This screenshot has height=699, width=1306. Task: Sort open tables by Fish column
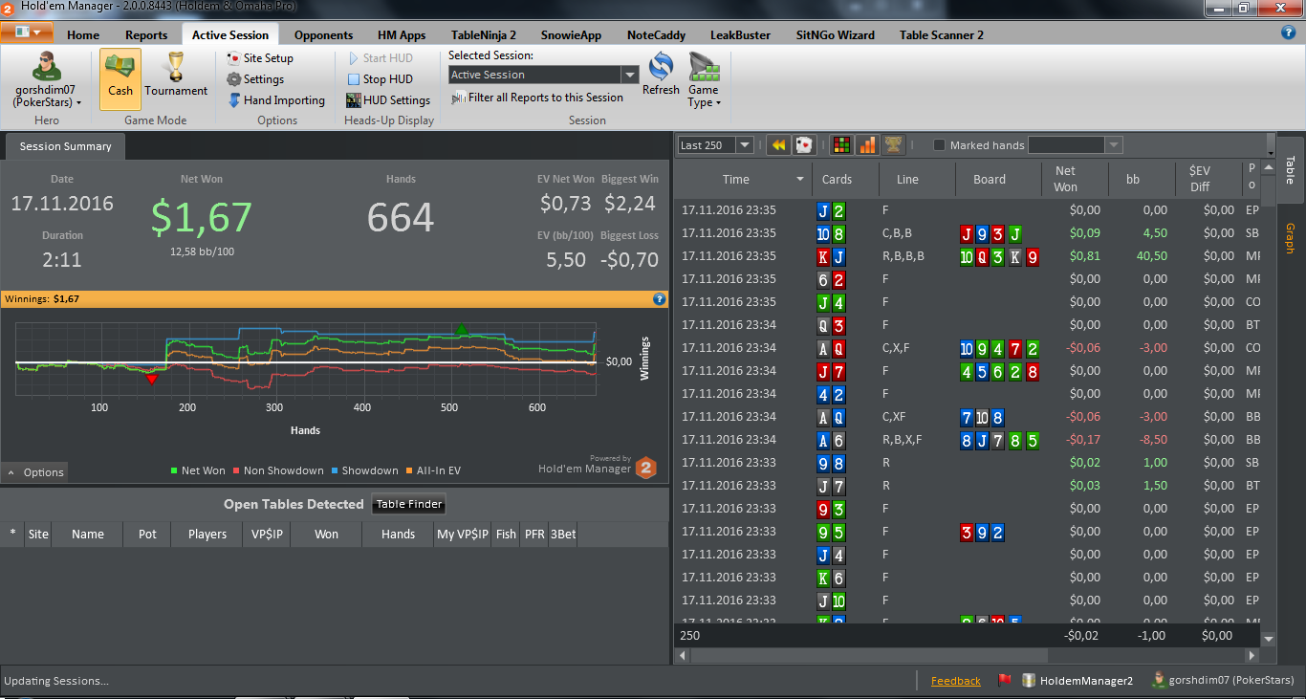click(506, 535)
